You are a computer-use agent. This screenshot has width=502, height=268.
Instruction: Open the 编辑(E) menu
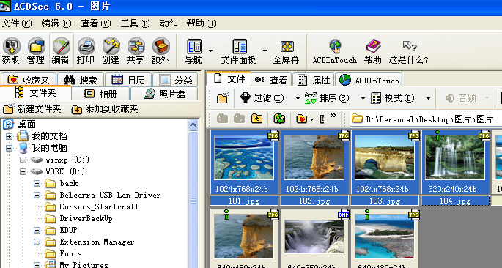(x=56, y=23)
